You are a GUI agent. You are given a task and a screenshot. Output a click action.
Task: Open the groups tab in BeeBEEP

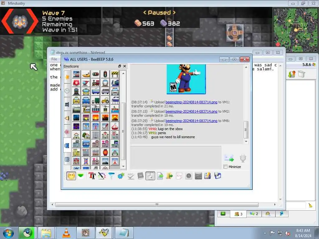pyautogui.click(x=268, y=214)
